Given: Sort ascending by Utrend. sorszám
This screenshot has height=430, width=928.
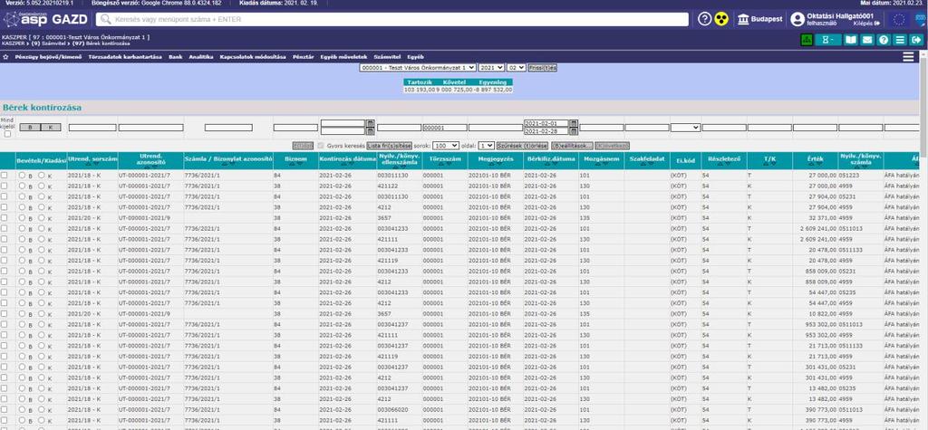Looking at the screenshot, I should (89, 165).
